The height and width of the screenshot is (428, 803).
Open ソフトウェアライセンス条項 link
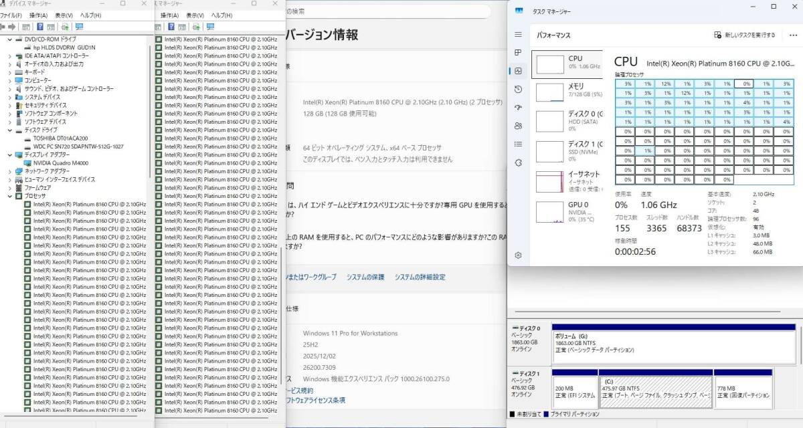[x=316, y=400]
